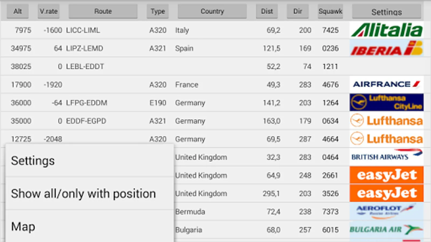Sort list by V.rate column header
431x242 pixels.
pos(48,11)
